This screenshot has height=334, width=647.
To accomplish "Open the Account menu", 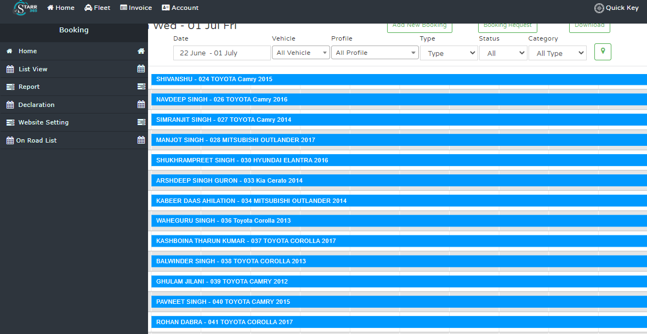I will [x=180, y=8].
